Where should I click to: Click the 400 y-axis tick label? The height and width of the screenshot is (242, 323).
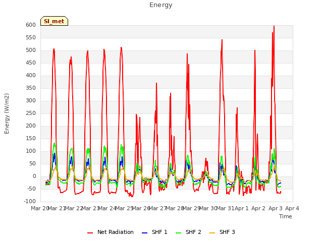point(31,76)
